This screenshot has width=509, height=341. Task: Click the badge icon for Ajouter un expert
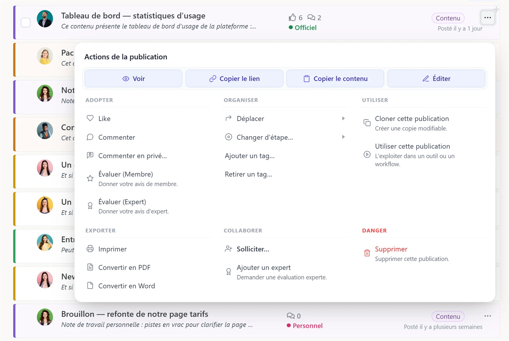pos(228,272)
